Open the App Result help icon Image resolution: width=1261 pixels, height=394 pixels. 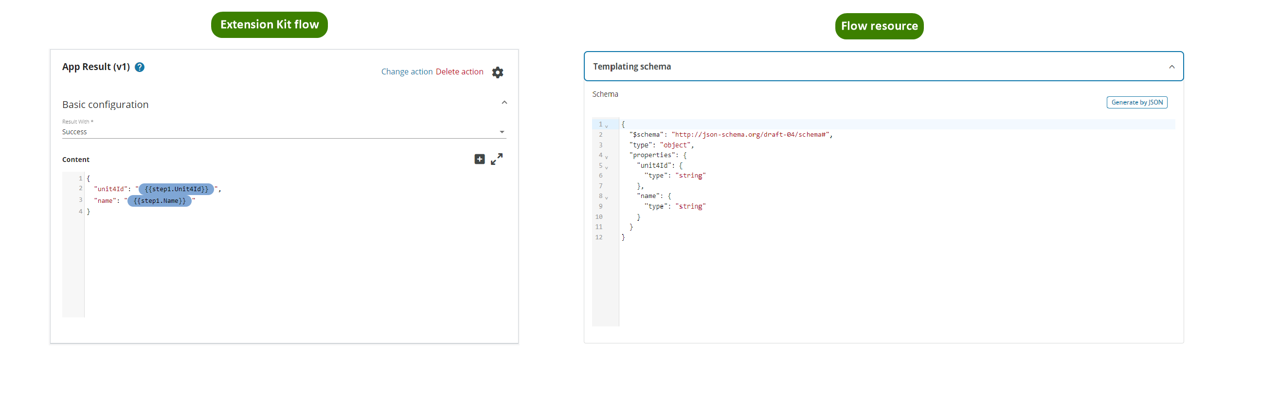pos(140,67)
